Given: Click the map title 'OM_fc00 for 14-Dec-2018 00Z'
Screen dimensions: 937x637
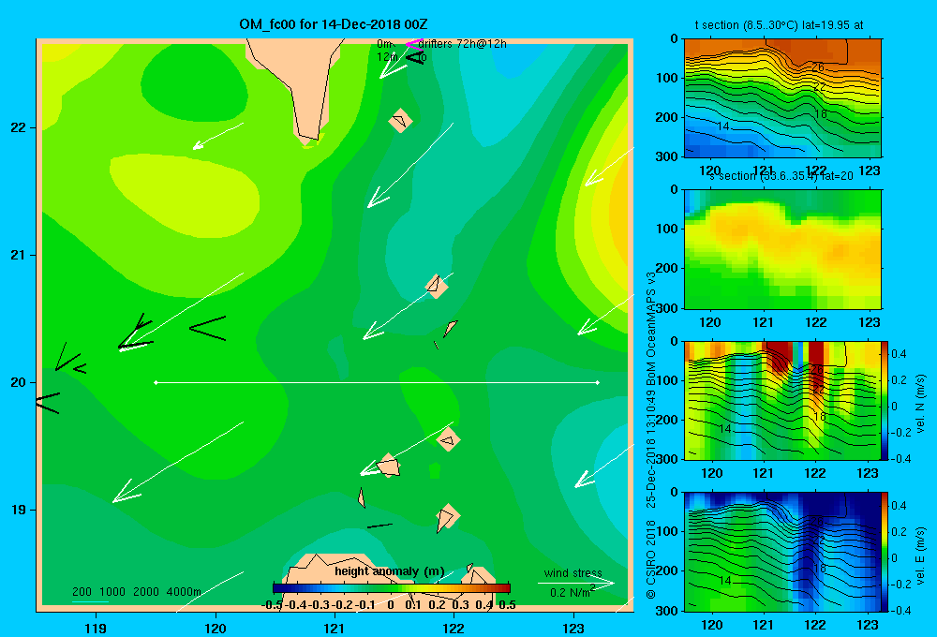Looking at the screenshot, I should click(x=333, y=24).
